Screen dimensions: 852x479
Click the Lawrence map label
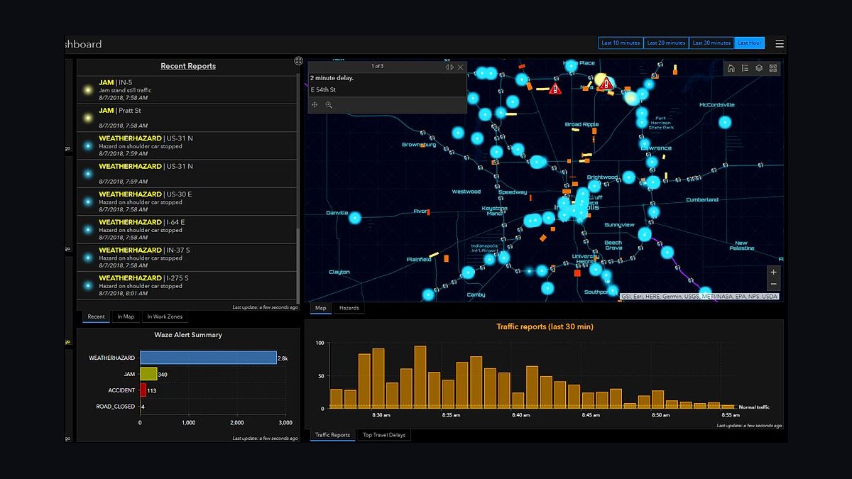656,148
